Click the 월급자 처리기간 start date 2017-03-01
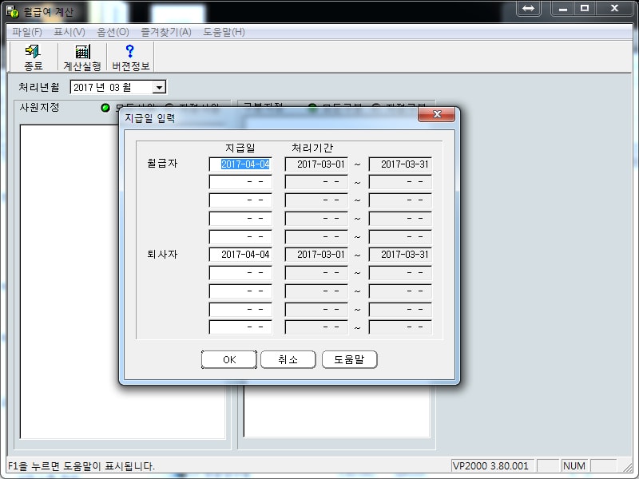The width and height of the screenshot is (639, 479). (316, 164)
